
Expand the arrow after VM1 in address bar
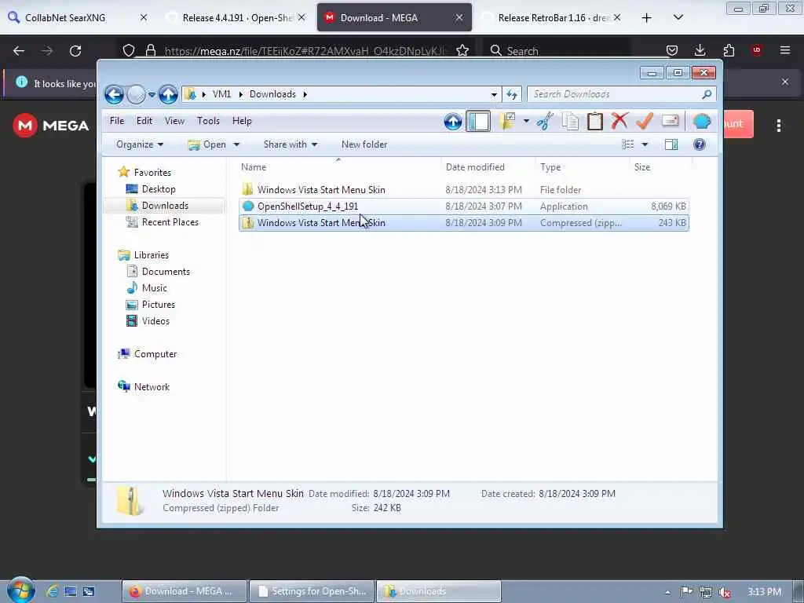[x=240, y=94]
